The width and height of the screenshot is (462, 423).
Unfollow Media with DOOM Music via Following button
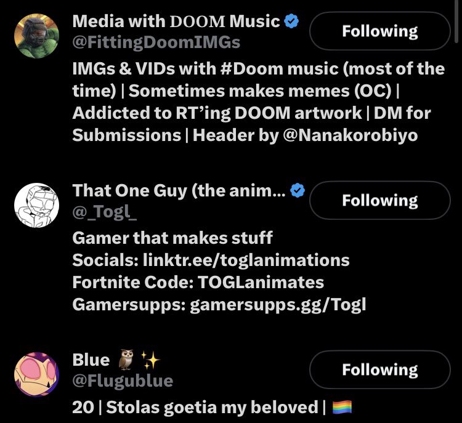[380, 31]
